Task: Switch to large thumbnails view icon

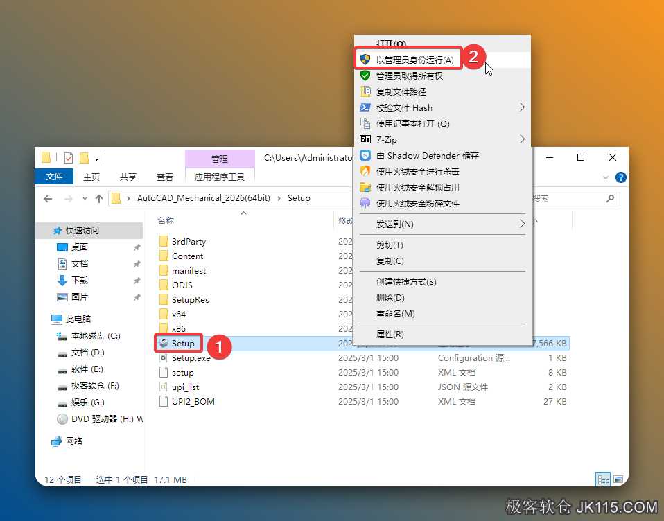Action: point(618,479)
